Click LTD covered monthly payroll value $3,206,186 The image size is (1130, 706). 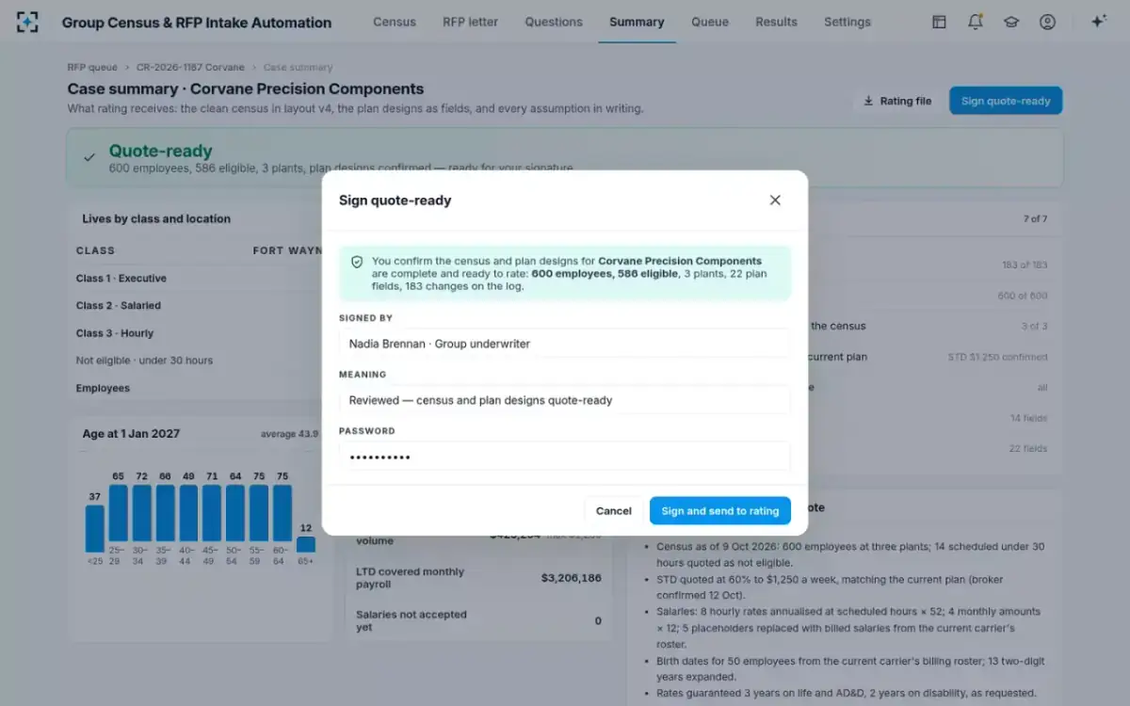pyautogui.click(x=572, y=578)
